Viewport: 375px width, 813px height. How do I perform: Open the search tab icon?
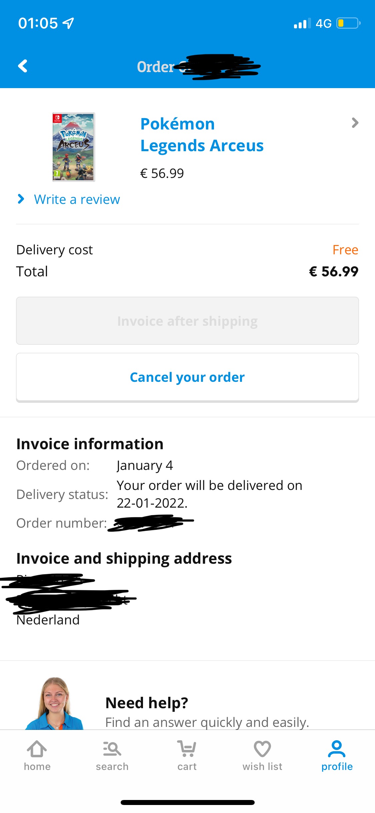tap(112, 749)
